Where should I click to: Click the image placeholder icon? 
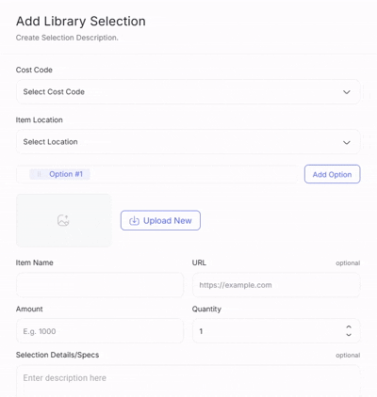pyautogui.click(x=63, y=220)
